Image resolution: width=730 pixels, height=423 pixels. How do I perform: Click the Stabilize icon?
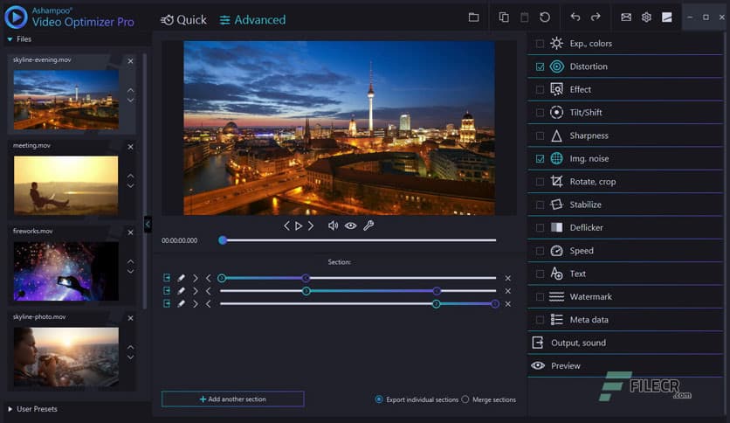point(556,205)
